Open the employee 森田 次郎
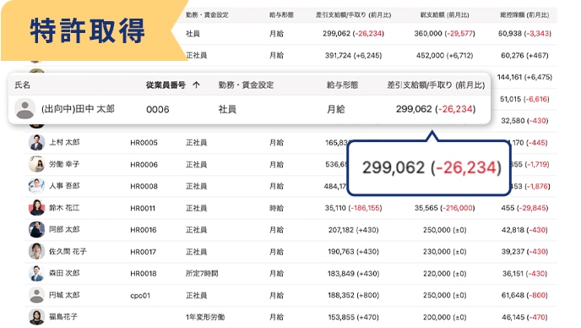Viewport: 581px width, 328px height. tap(64, 273)
